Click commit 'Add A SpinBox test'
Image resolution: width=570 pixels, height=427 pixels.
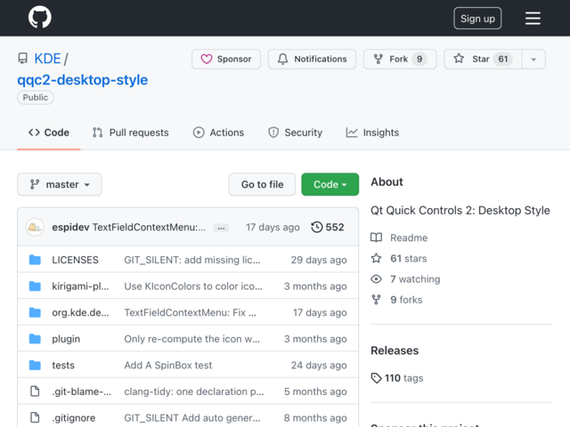168,366
